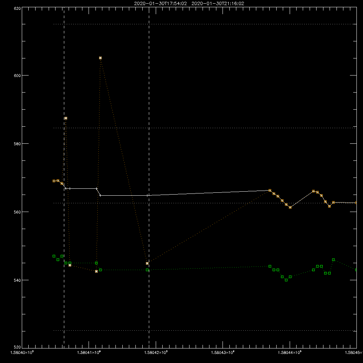Screen dimensions: 363x363
Task: Select the y-axis label 580
Action: [x=18, y=143]
